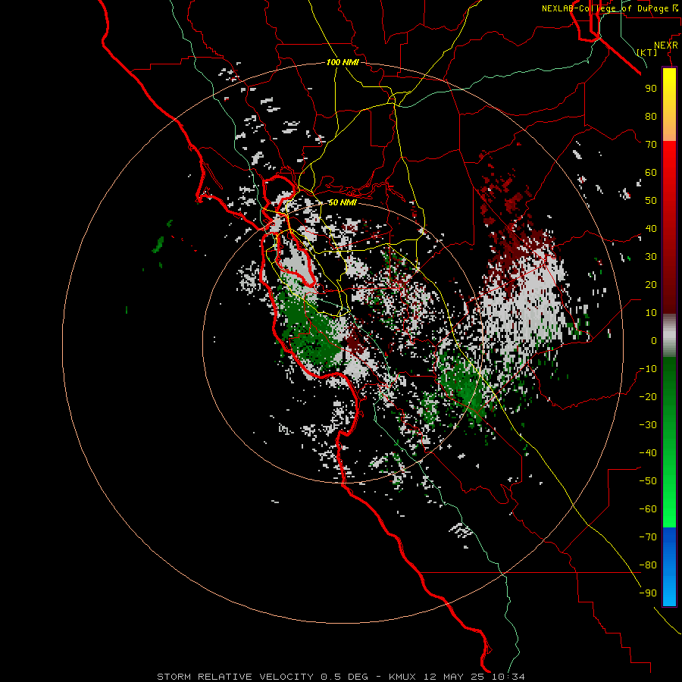682x682 pixels.
Task: Select the 90 value on velocity scale
Action: [x=651, y=89]
